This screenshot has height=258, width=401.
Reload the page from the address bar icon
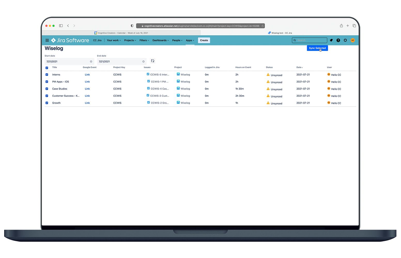(263, 26)
